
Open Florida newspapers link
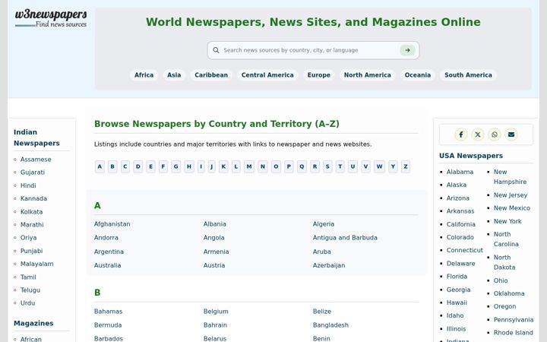457,277
